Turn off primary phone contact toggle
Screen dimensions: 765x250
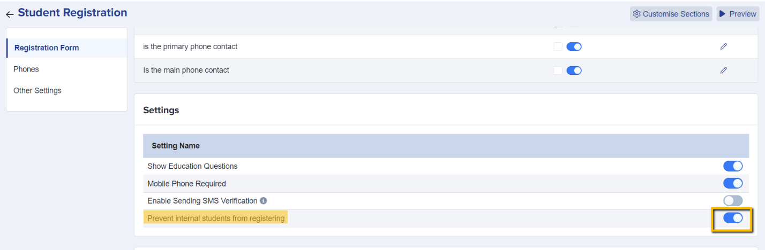(x=574, y=46)
